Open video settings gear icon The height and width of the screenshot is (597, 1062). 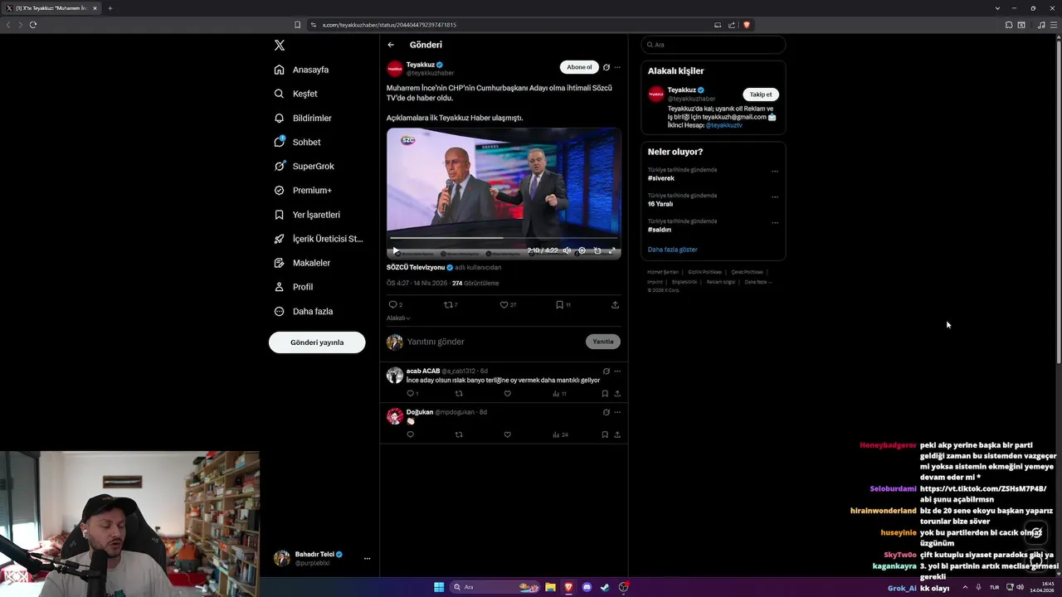582,250
